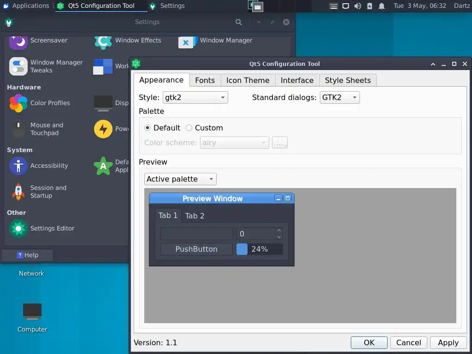Viewport: 472px width, 354px height.
Task: Open the Screensaver settings icon
Action: coord(18,42)
